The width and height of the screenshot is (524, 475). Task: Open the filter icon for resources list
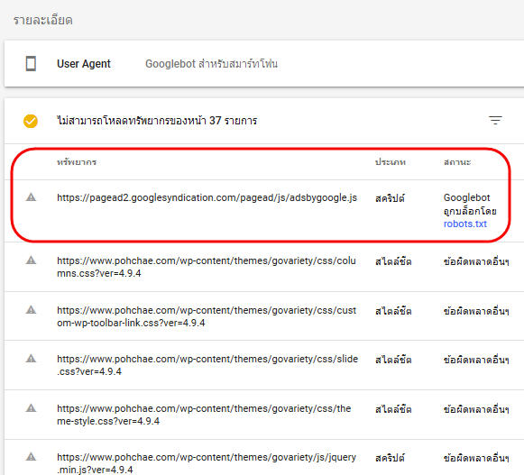[x=495, y=120]
